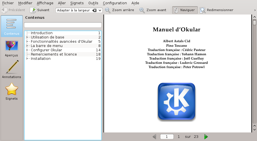Screen dimensions: 257x141
Task: Enable the Redimensionner zoom tool
Action: point(216,10)
